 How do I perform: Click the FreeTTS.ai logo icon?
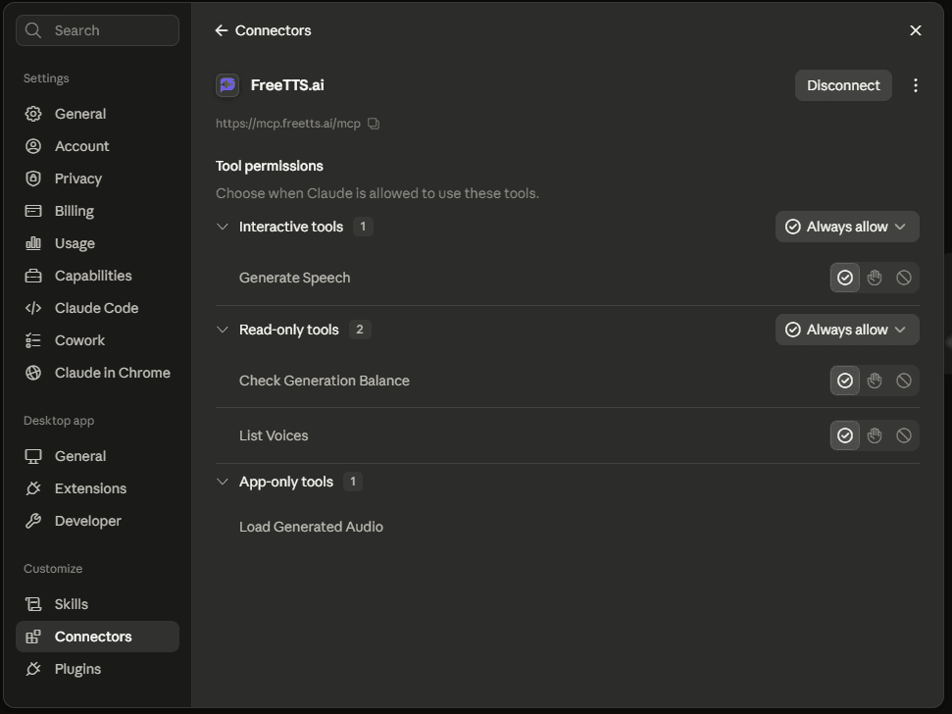227,85
